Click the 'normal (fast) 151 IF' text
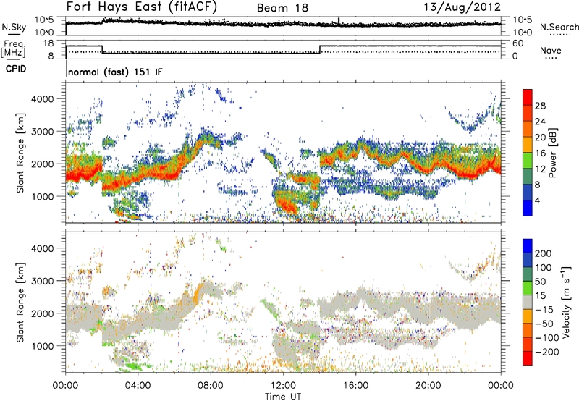 pyautogui.click(x=115, y=72)
